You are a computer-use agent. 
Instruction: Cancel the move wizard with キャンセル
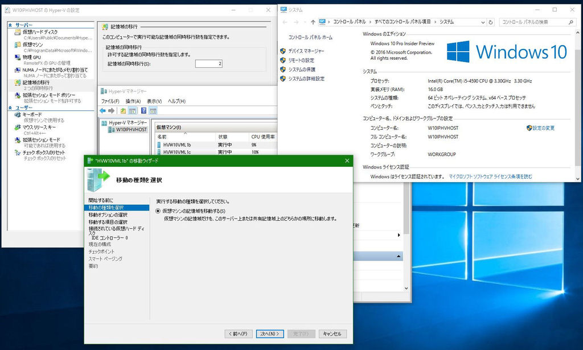332,334
